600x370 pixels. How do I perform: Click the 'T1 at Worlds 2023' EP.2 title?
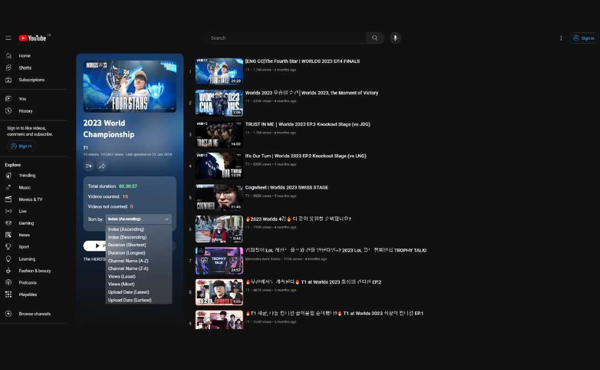point(313,282)
